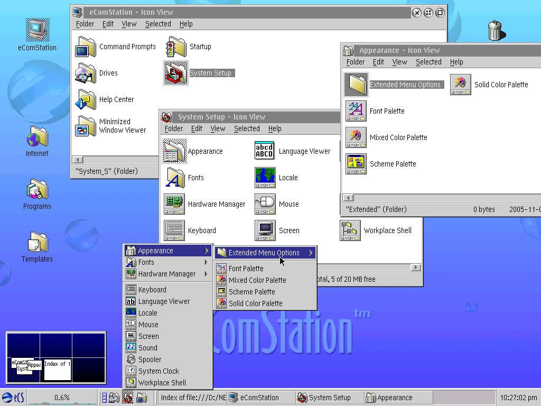Choose Font Palette from the submenu
541x406 pixels.
point(265,269)
